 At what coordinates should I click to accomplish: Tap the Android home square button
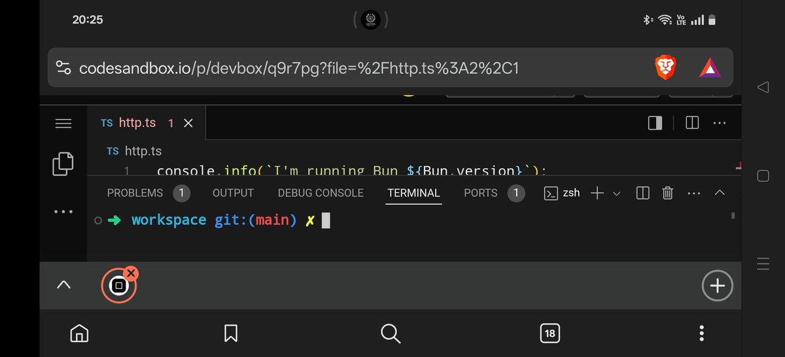763,176
